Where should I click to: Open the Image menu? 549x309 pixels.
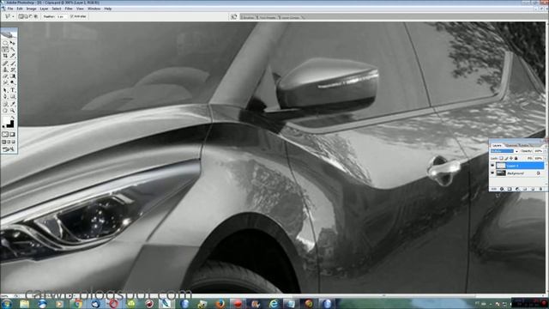(x=31, y=9)
